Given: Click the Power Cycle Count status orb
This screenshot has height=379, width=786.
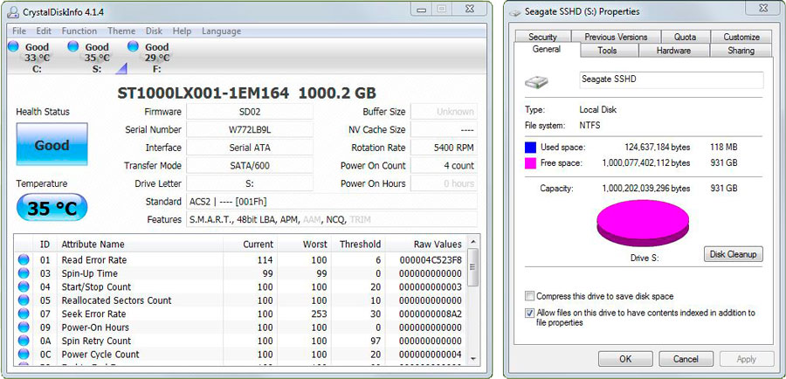Looking at the screenshot, I should (24, 355).
